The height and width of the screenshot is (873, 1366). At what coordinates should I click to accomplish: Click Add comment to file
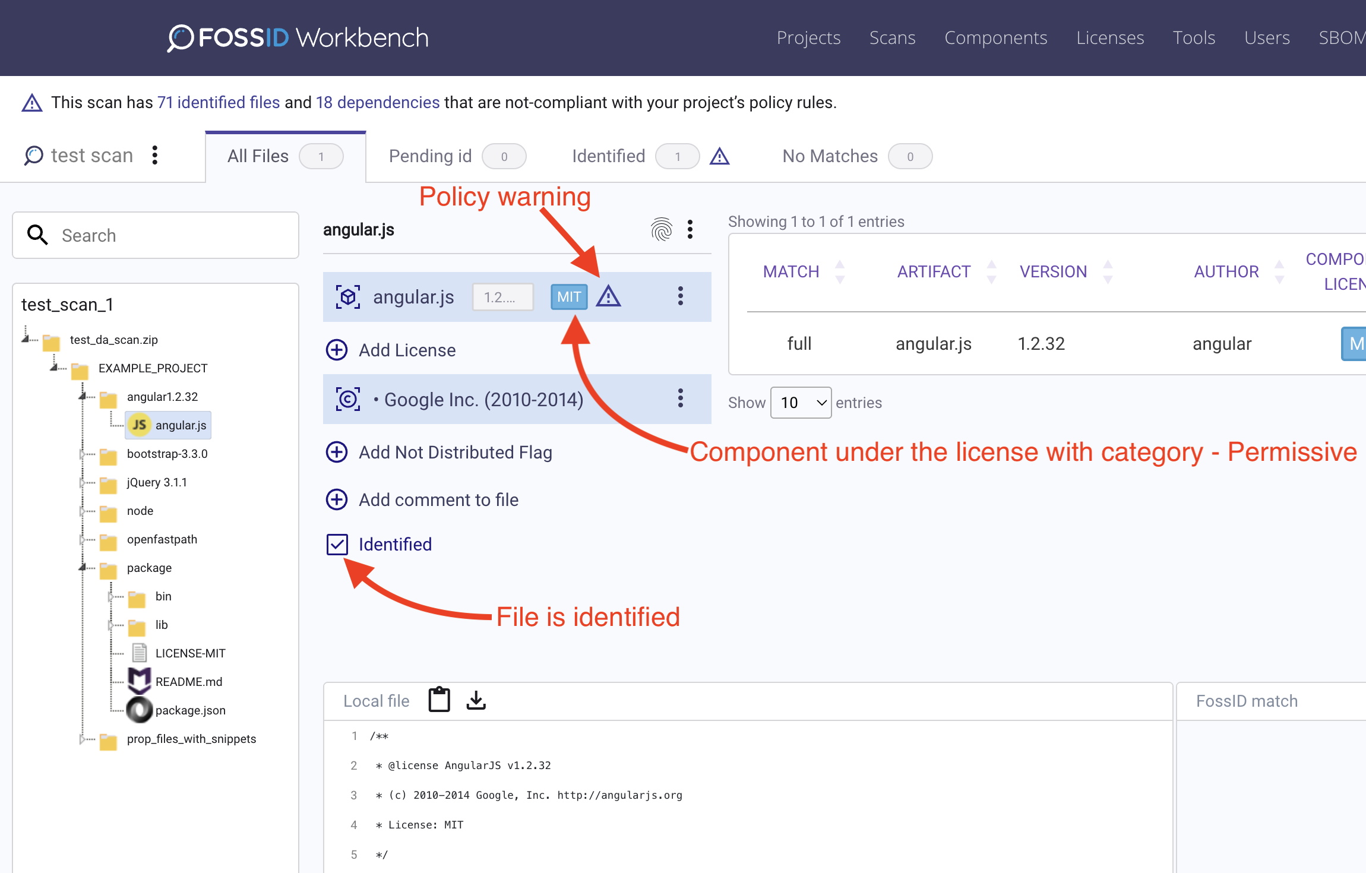tap(438, 499)
